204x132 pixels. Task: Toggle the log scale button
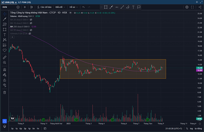pos(191,129)
